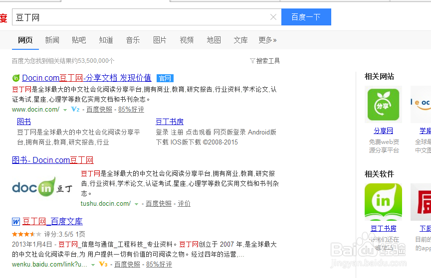Screen dimensions: 431x278
Task: Open 百度快照 for the wenku.baidu.com result
Action: 127,265
